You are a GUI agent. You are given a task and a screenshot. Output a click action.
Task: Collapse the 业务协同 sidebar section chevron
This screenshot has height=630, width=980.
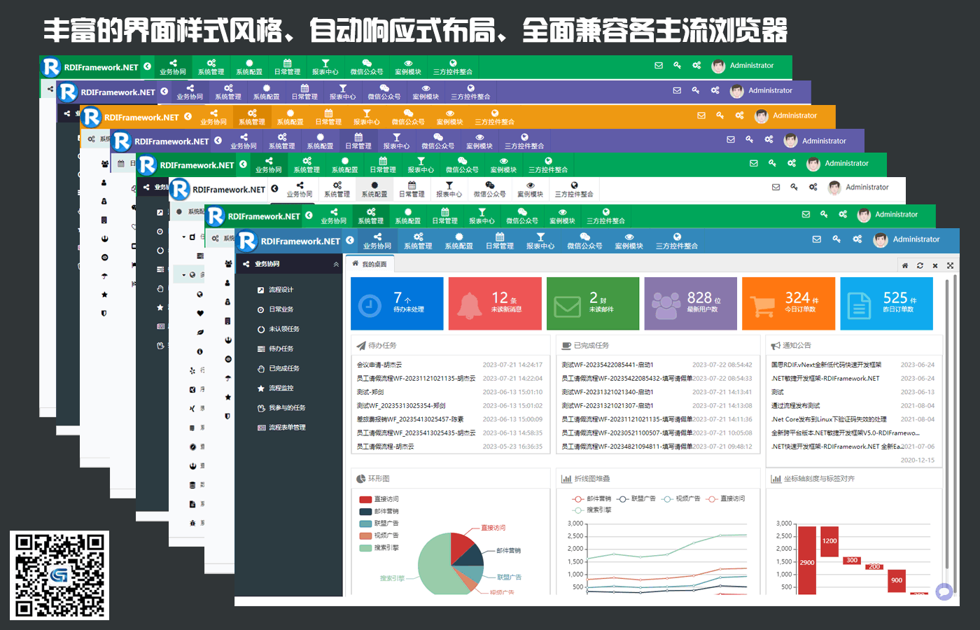pos(336,264)
